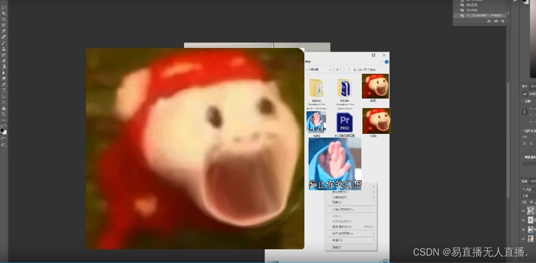Collapse the Align and Distribute section
The height and width of the screenshot is (263, 536).
(523, 131)
